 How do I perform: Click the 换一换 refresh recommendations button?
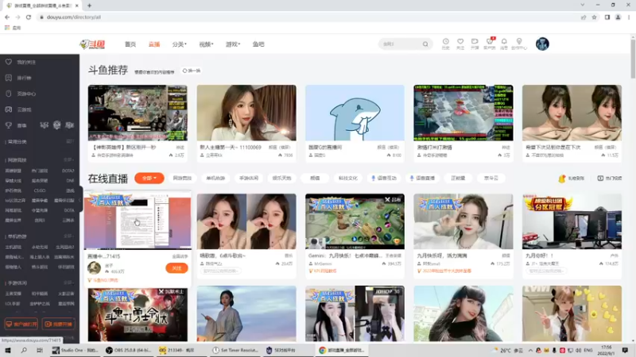pos(192,71)
